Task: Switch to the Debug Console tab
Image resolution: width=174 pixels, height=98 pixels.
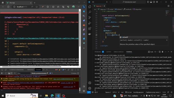Action: click(x=119, y=52)
